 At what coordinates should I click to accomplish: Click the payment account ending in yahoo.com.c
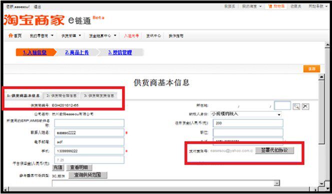click(x=231, y=151)
